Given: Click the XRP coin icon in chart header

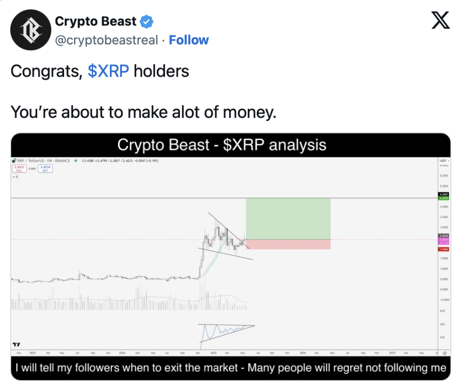Looking at the screenshot, I should (14, 161).
